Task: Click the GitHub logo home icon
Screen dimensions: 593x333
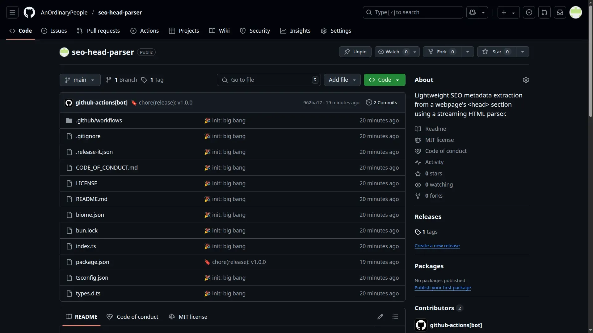Action: [29, 12]
